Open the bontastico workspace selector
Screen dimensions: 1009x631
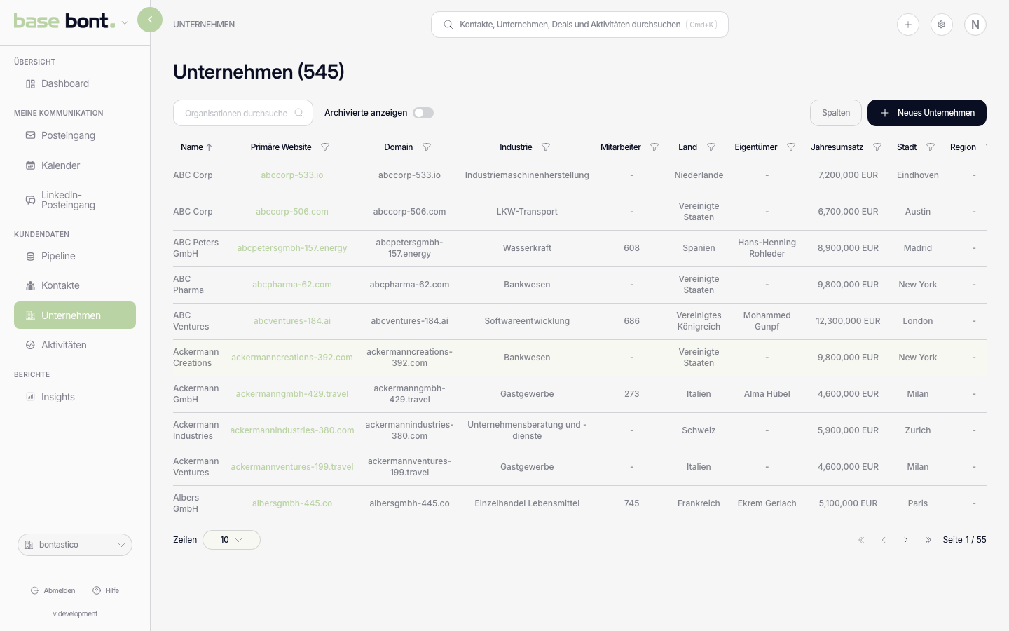tap(75, 545)
